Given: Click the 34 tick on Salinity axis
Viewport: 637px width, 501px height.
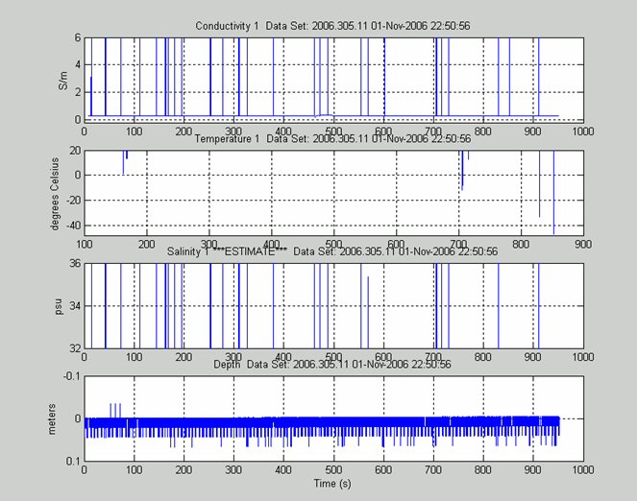Looking at the screenshot, I should point(75,306).
